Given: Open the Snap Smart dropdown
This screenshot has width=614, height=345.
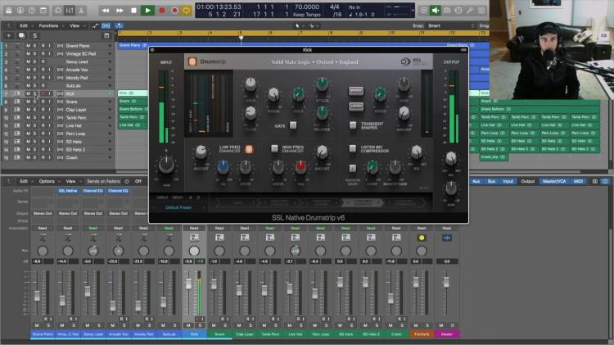Looking at the screenshot, I should point(451,26).
